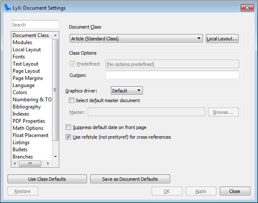
Task: Click the list's scroll down arrow
Action: (55, 157)
